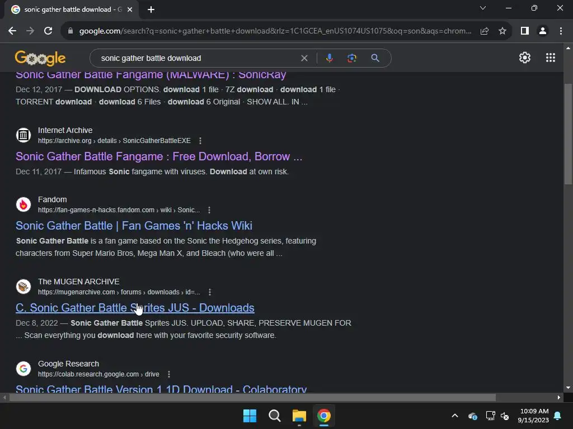Reload the current page

(x=48, y=31)
